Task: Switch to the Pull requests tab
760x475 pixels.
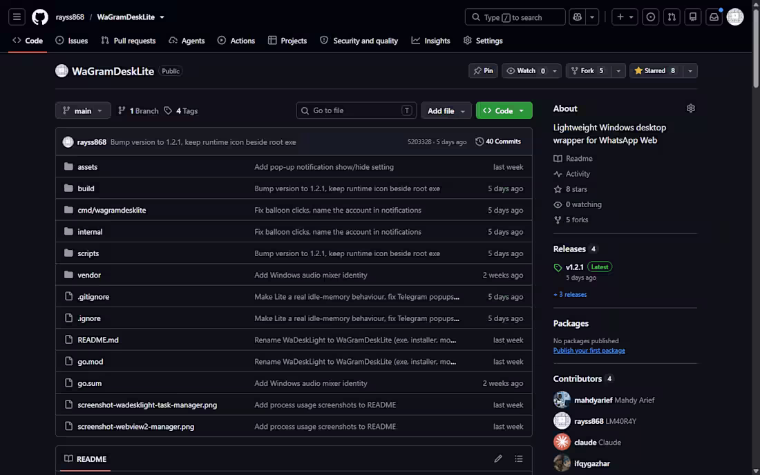Action: pos(129,41)
